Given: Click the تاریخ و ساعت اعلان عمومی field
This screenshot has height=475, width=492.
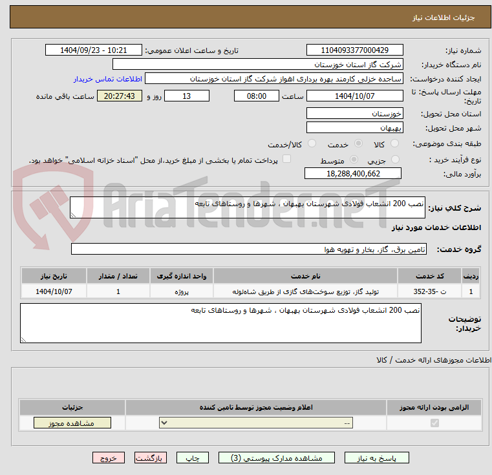Looking at the screenshot, I should coord(94,50).
